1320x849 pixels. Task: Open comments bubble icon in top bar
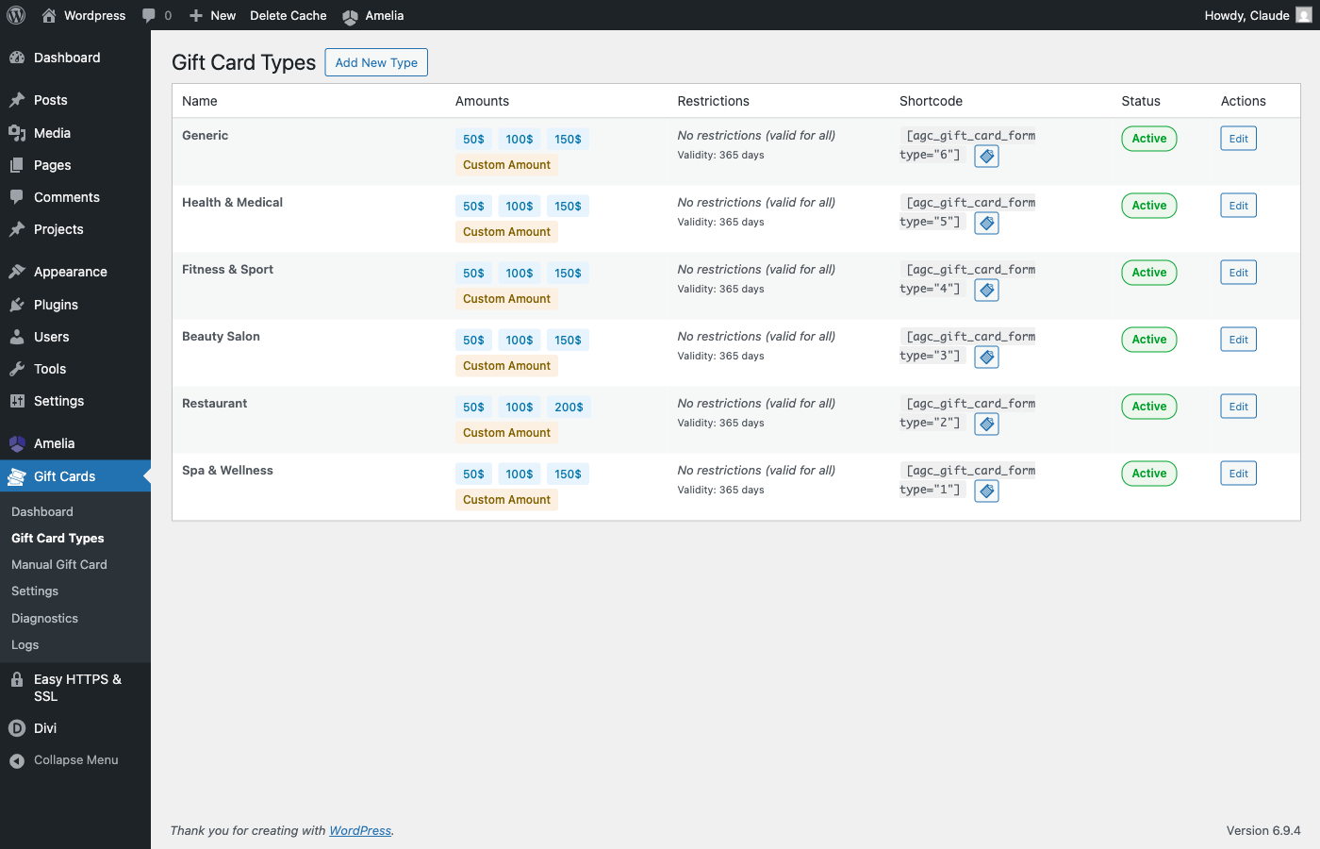click(x=149, y=15)
